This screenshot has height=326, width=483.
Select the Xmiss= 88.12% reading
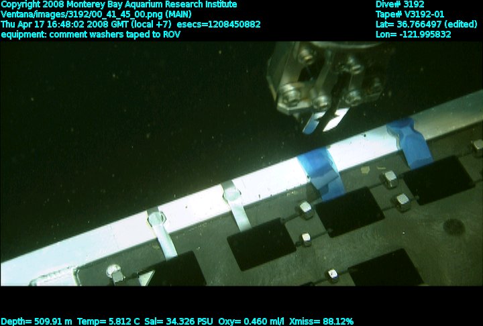[321, 321]
